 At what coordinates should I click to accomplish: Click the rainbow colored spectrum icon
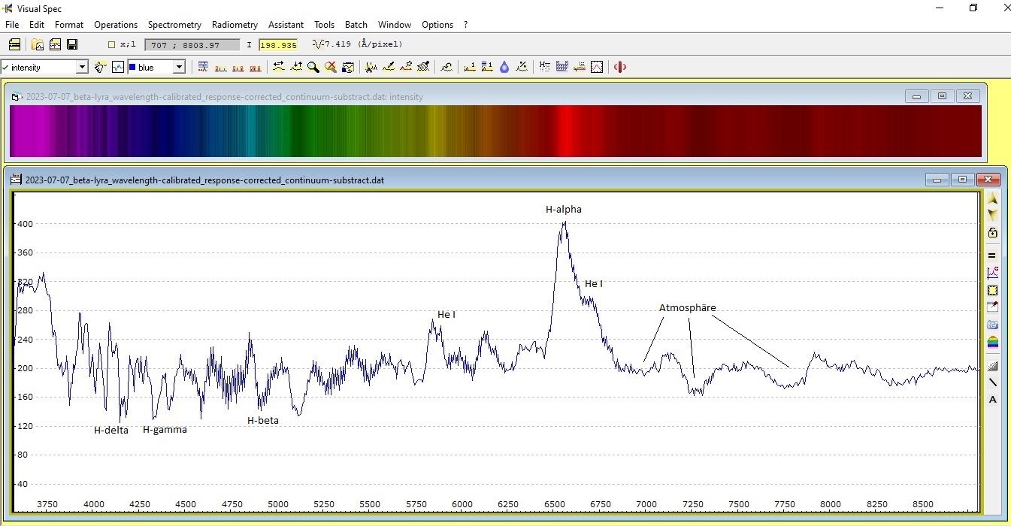click(992, 343)
